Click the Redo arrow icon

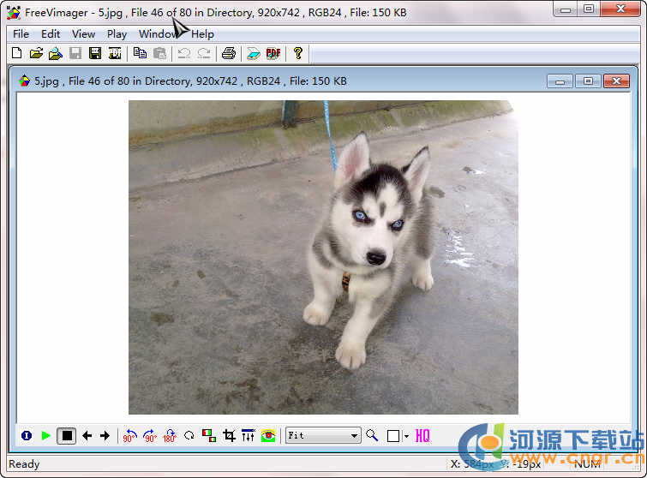pyautogui.click(x=204, y=53)
